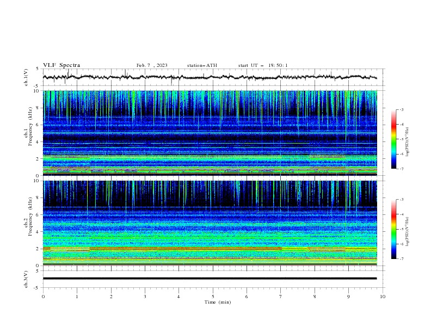Click the "Time (min)" axis title
This screenshot has width=431, height=333.
[218, 302]
